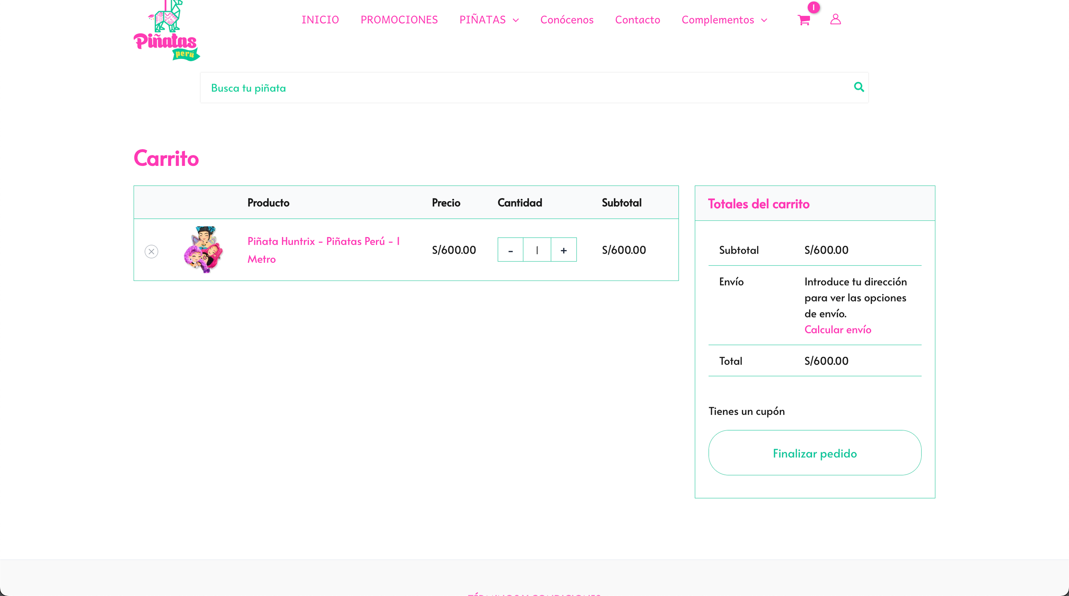
Task: Decrease quantity with minus button
Action: coord(510,250)
